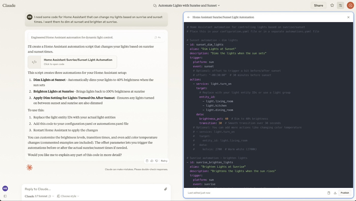Click the code brackets icon on artifact card
The height and width of the screenshot is (201, 356).
tap(34, 62)
